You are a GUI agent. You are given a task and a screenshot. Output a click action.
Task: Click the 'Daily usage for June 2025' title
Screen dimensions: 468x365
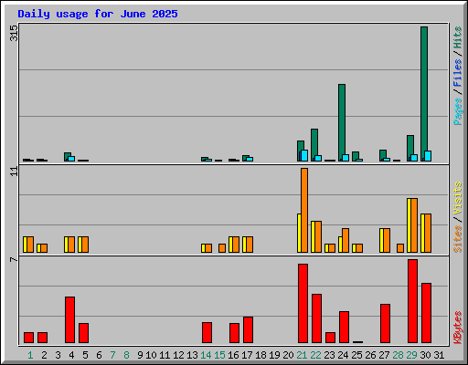[x=98, y=14]
